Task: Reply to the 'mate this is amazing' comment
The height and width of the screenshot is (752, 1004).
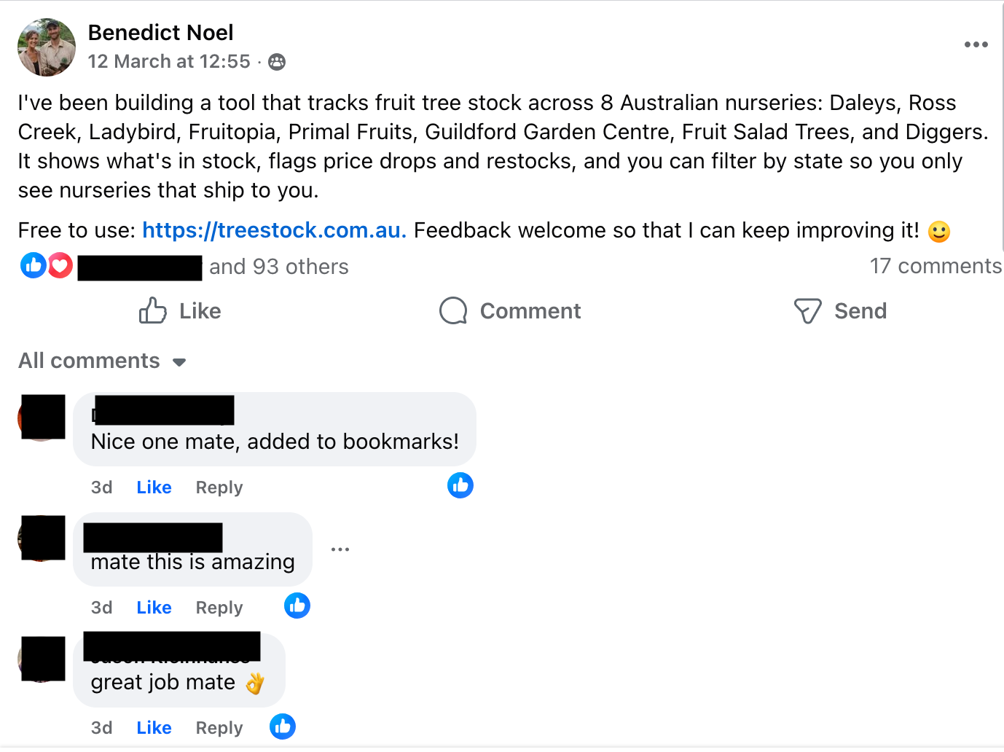Action: (218, 606)
